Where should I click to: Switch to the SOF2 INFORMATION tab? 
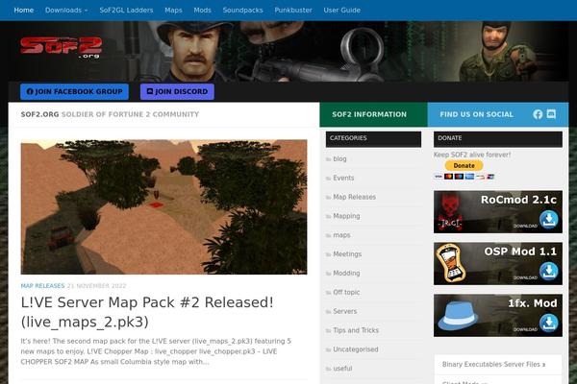tap(373, 114)
